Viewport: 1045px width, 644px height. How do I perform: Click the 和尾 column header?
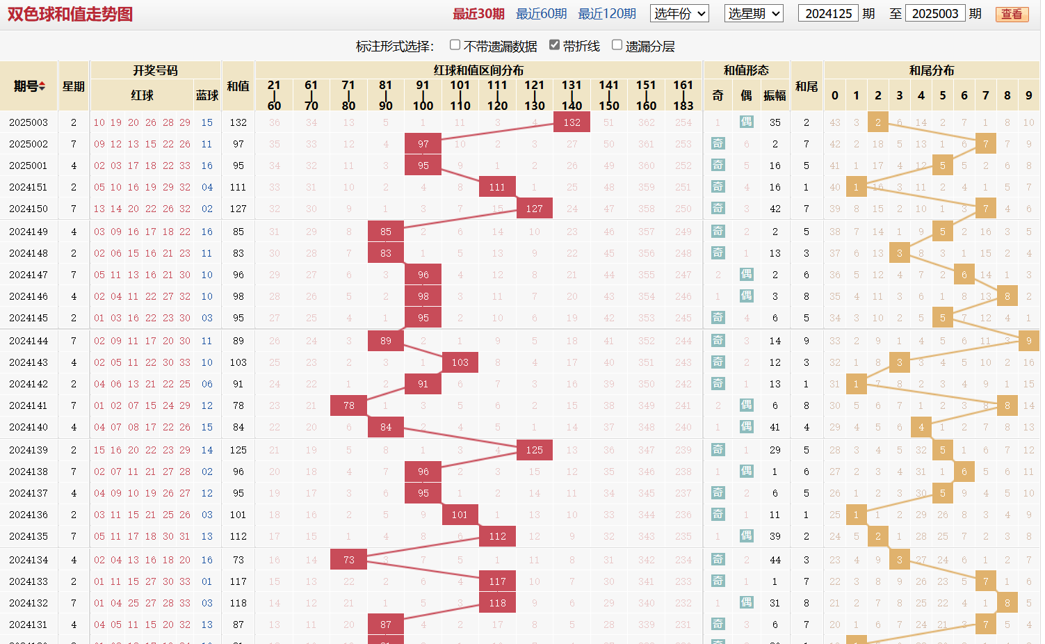click(x=807, y=86)
